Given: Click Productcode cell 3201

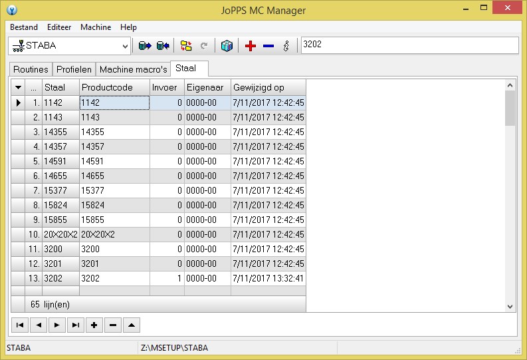Looking at the screenshot, I should click(114, 264).
